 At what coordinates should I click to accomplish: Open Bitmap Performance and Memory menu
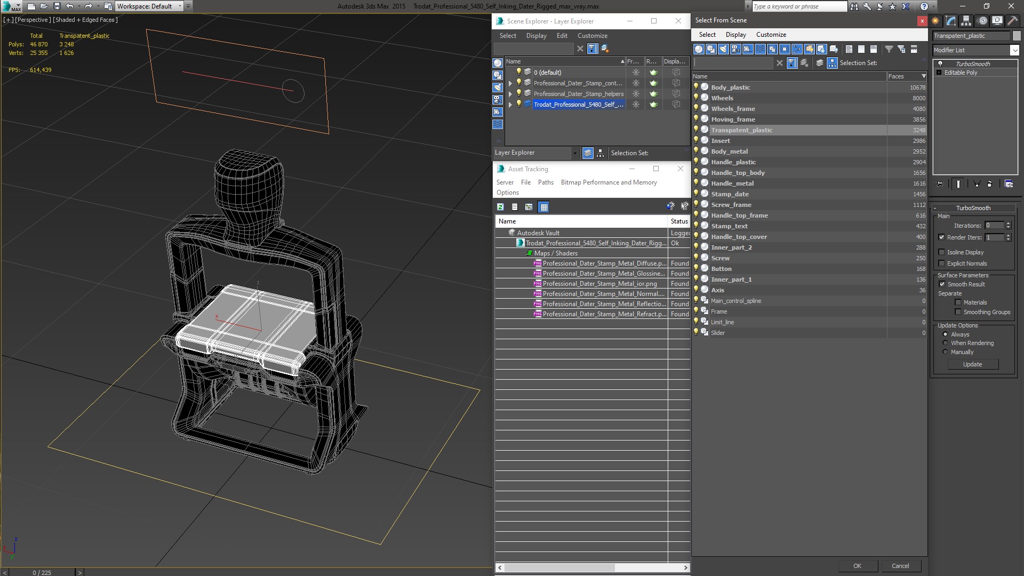[x=609, y=182]
